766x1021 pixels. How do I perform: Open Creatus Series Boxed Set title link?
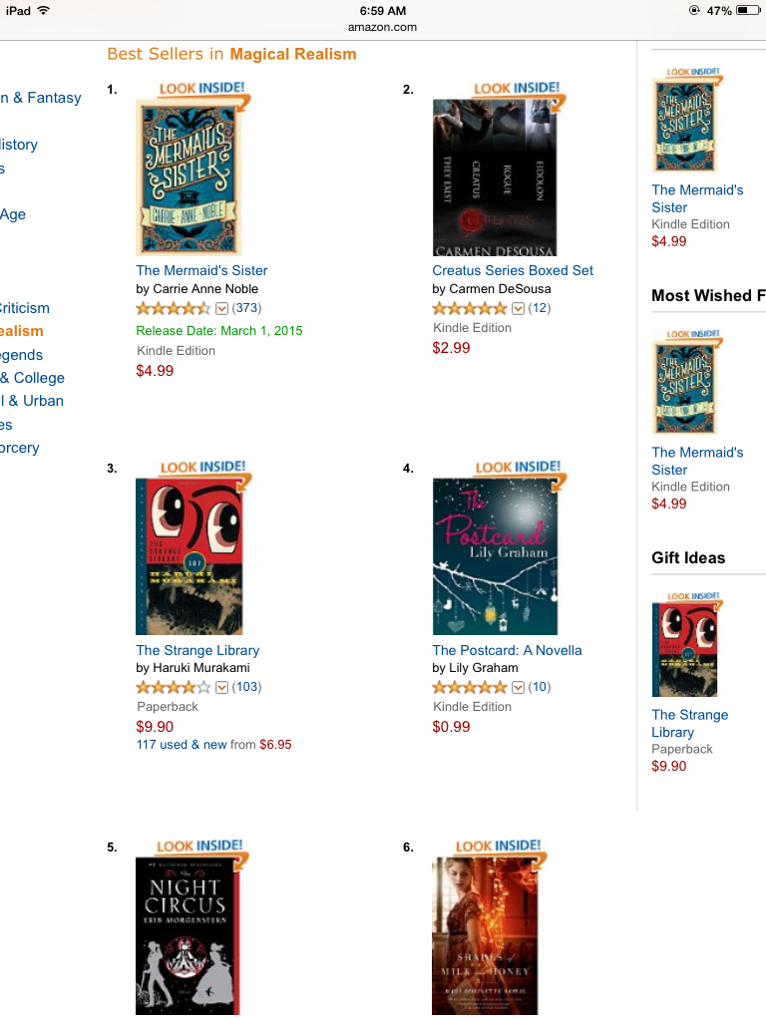(513, 270)
